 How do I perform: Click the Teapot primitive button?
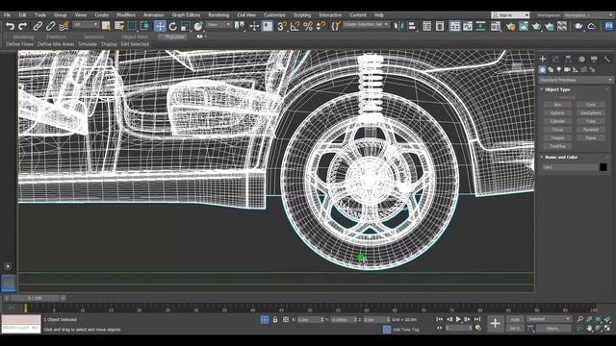point(557,137)
